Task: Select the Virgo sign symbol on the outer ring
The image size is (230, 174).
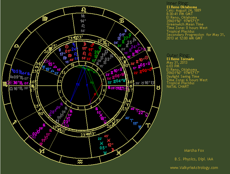Action: pos(45,19)
